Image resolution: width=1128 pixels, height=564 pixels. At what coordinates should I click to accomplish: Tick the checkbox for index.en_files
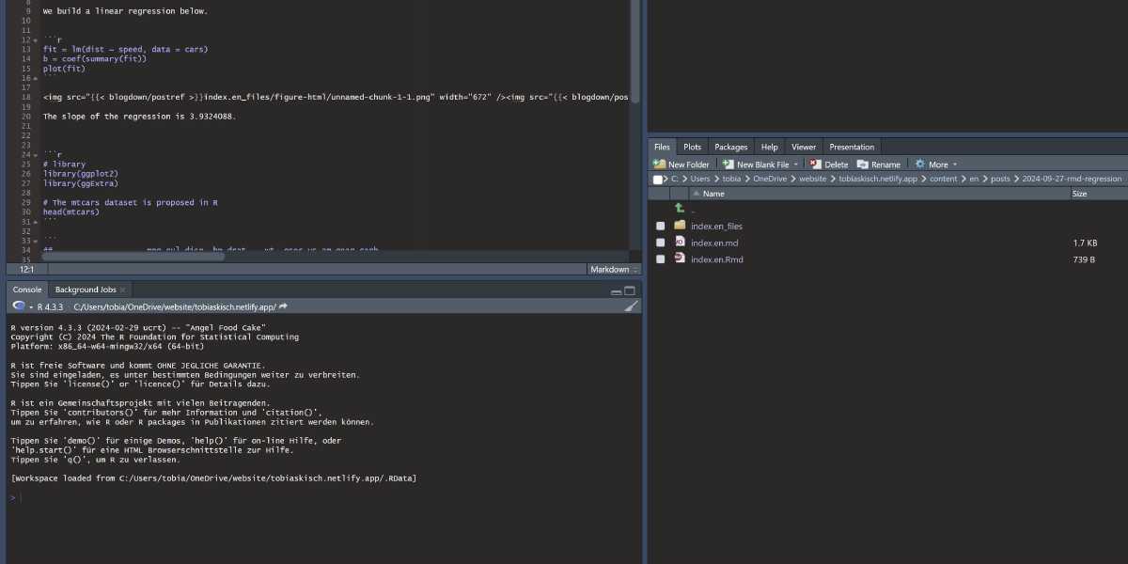(661, 227)
